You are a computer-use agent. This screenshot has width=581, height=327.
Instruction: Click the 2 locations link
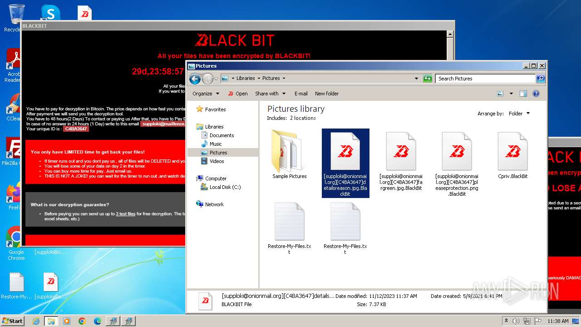pos(303,118)
